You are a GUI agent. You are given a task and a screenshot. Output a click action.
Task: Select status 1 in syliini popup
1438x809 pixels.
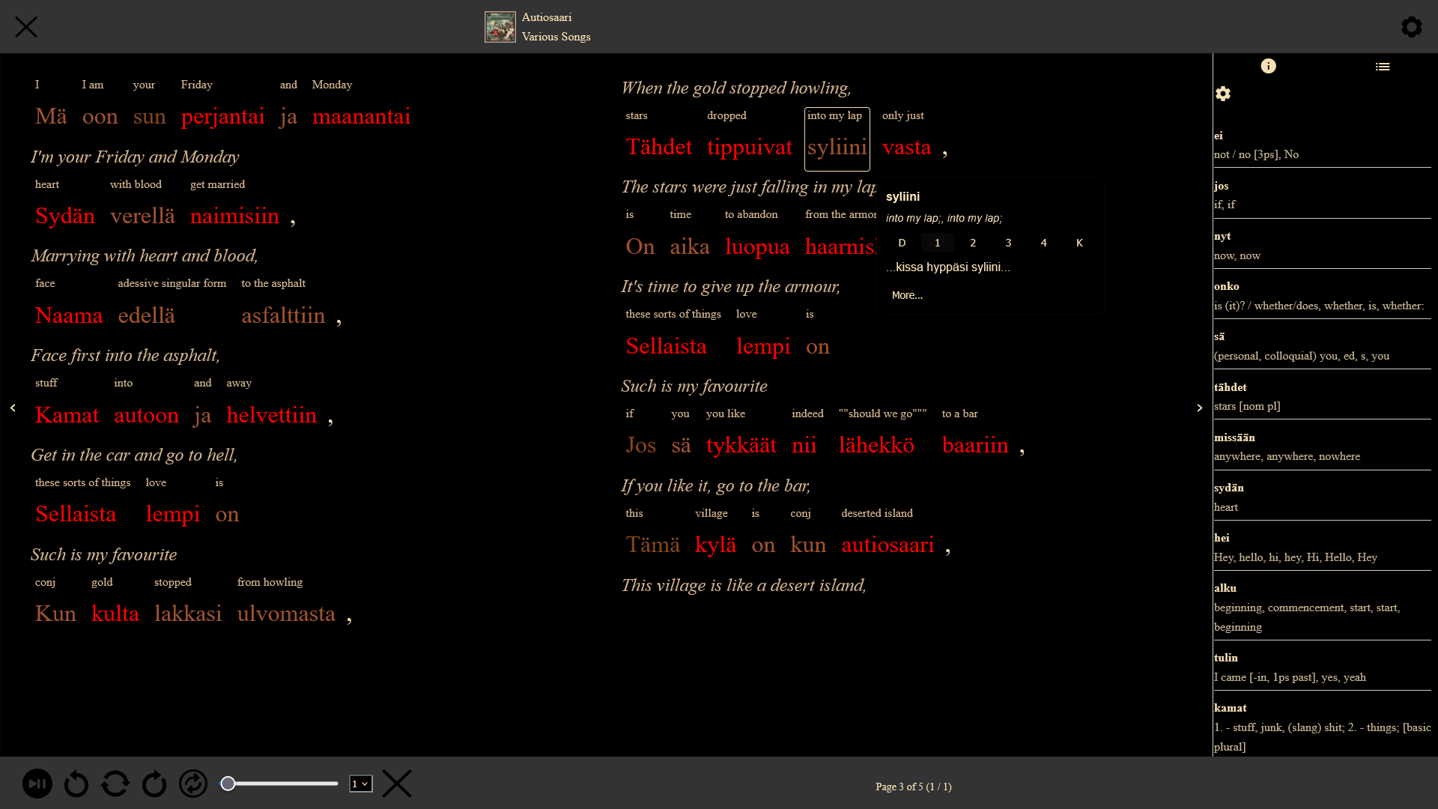(937, 243)
